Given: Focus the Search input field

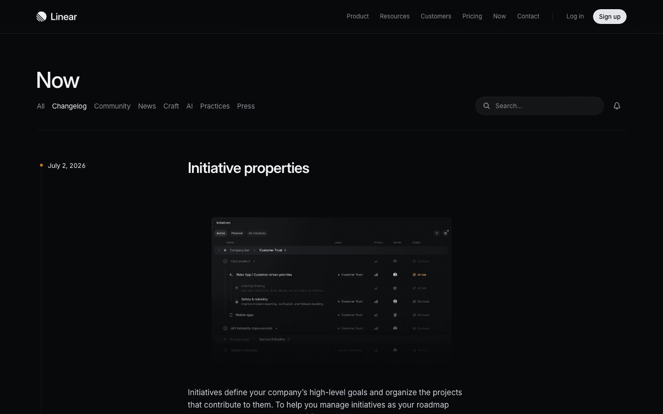Looking at the screenshot, I should point(540,106).
